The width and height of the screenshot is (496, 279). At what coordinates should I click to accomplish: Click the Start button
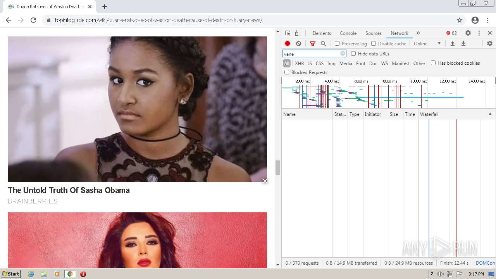tap(10, 274)
